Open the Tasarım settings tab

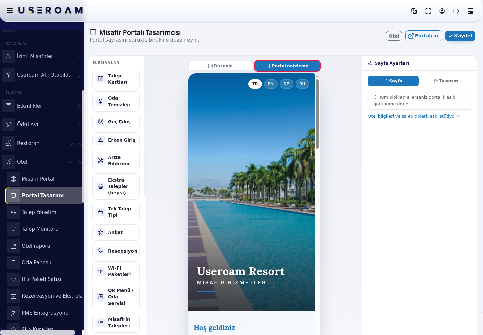(x=446, y=81)
